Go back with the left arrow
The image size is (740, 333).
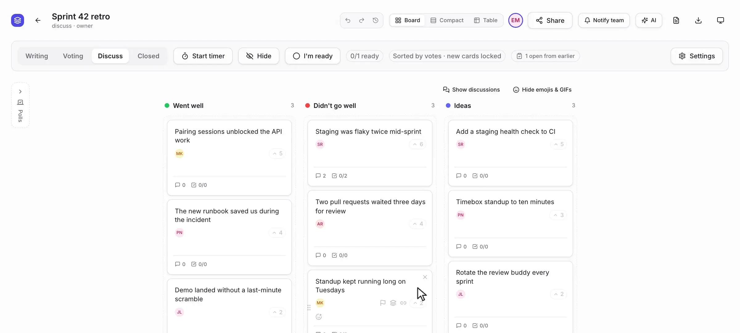tap(38, 20)
